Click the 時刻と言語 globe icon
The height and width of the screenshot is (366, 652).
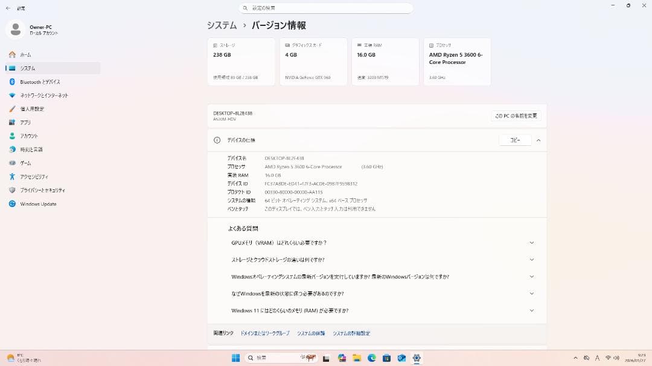(12, 150)
